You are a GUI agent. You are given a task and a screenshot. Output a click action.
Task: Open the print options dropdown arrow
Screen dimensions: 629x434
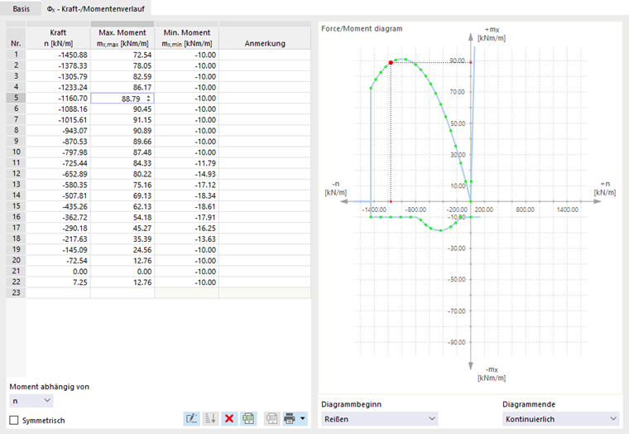coord(303,419)
